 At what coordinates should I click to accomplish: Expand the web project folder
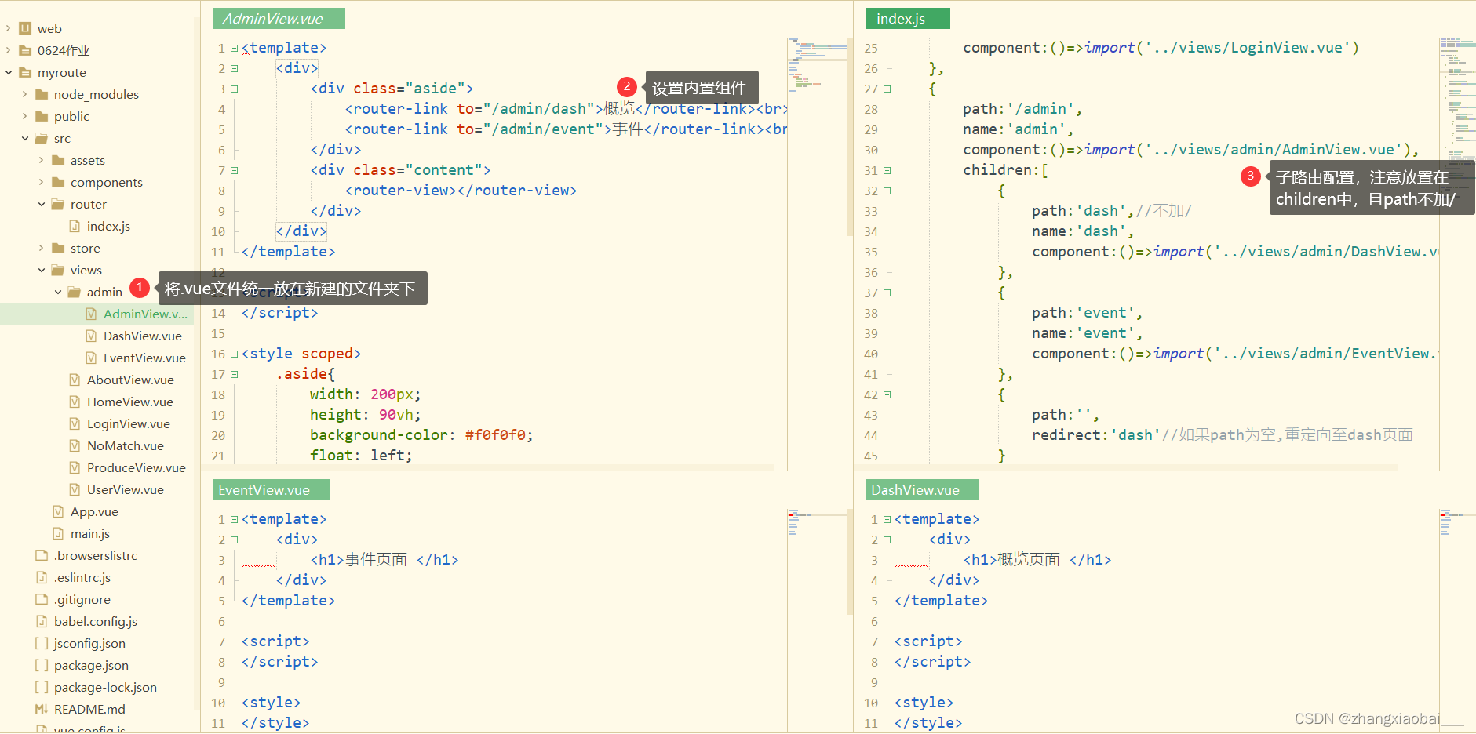click(x=8, y=28)
